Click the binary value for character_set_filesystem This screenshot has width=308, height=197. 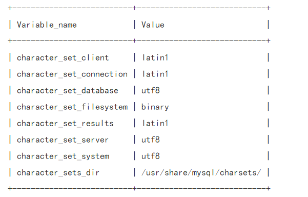click(x=155, y=107)
